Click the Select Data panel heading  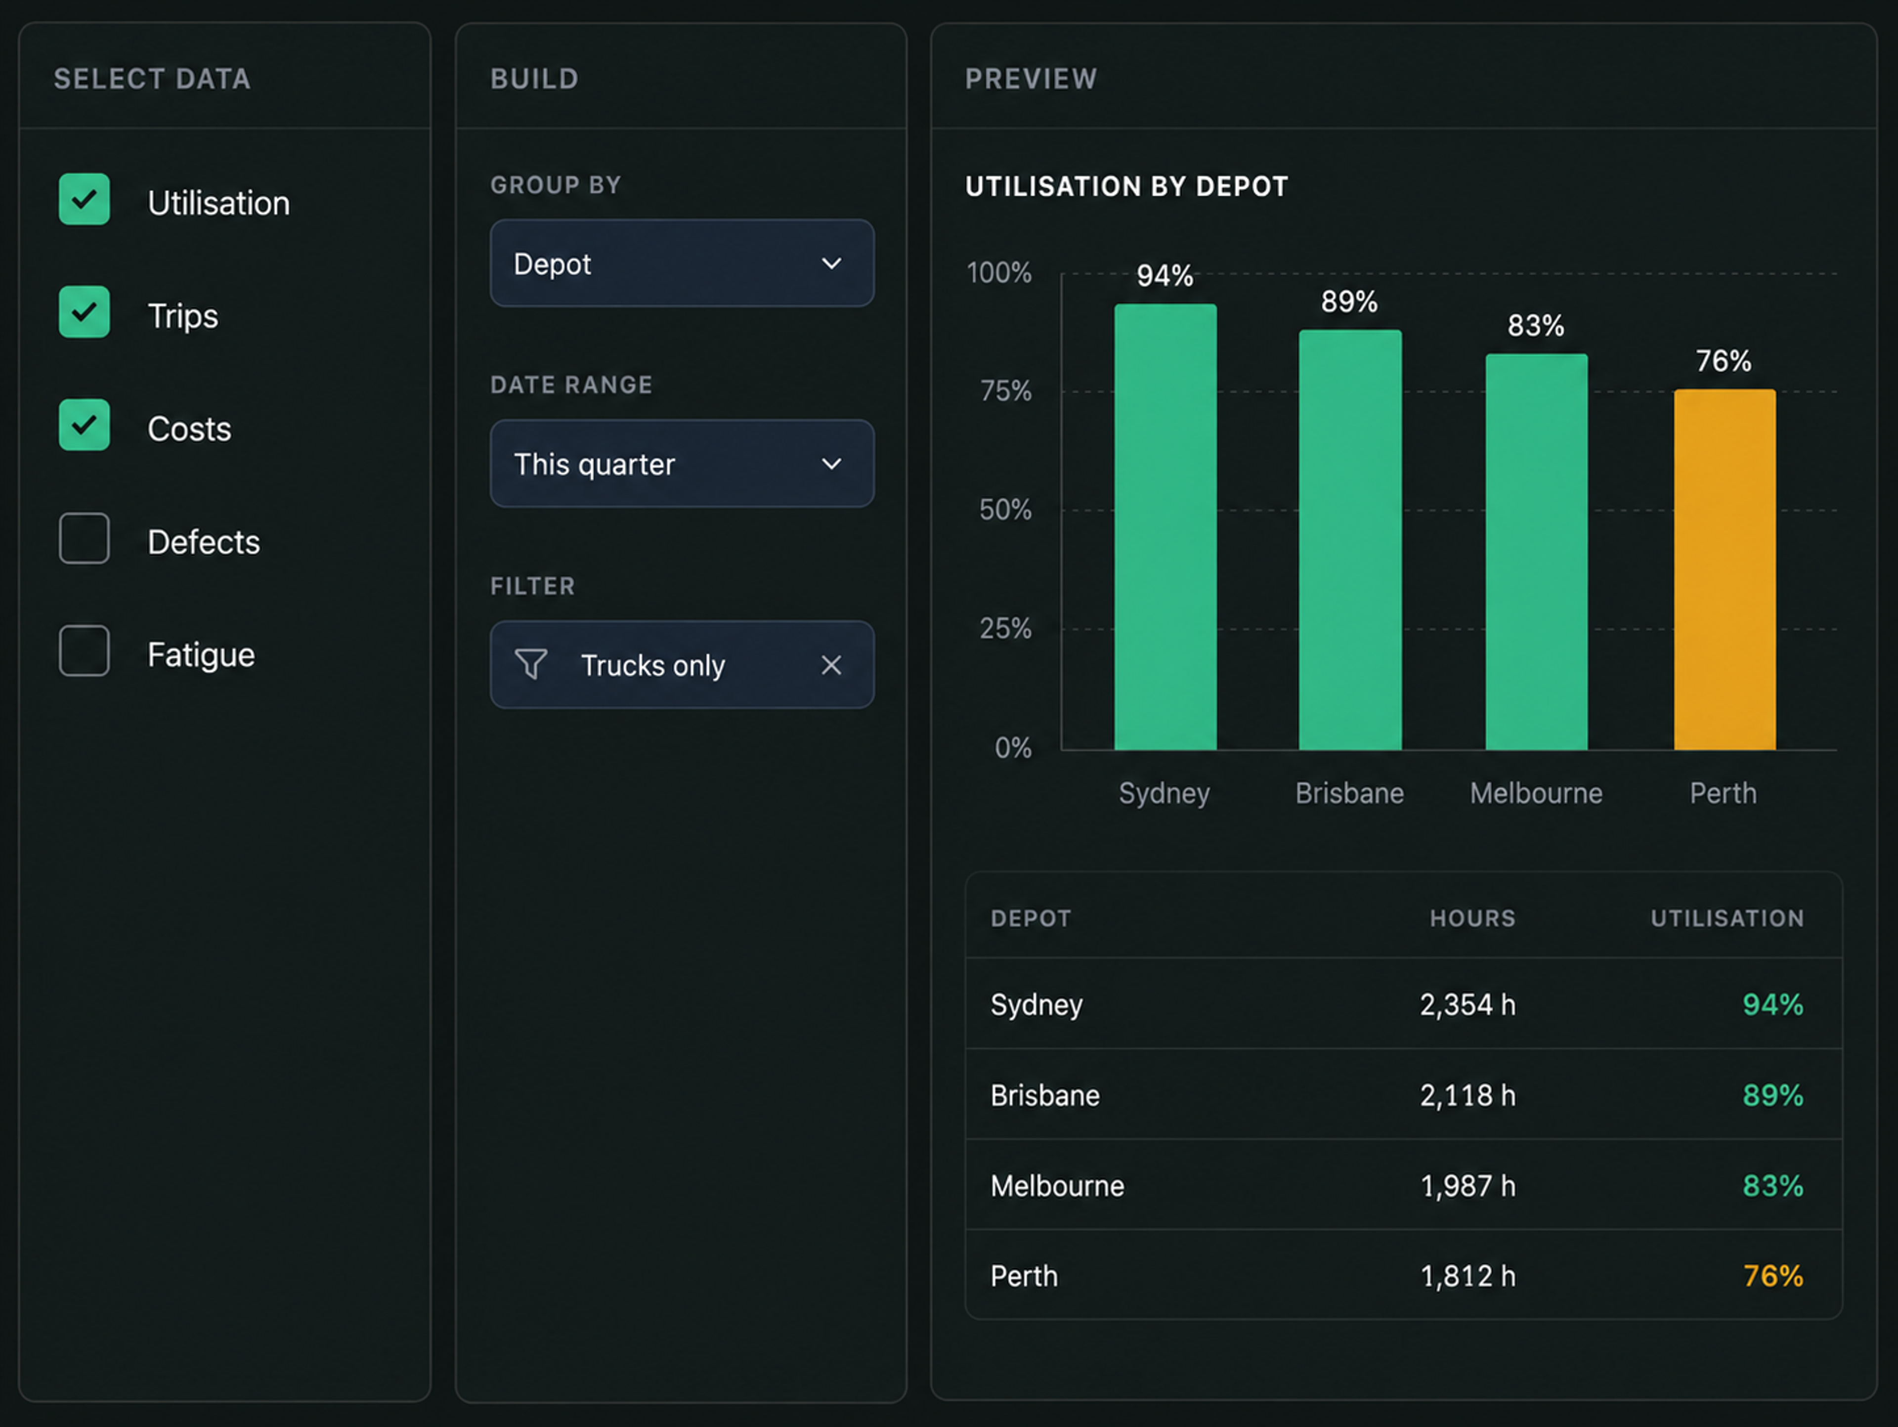click(153, 79)
